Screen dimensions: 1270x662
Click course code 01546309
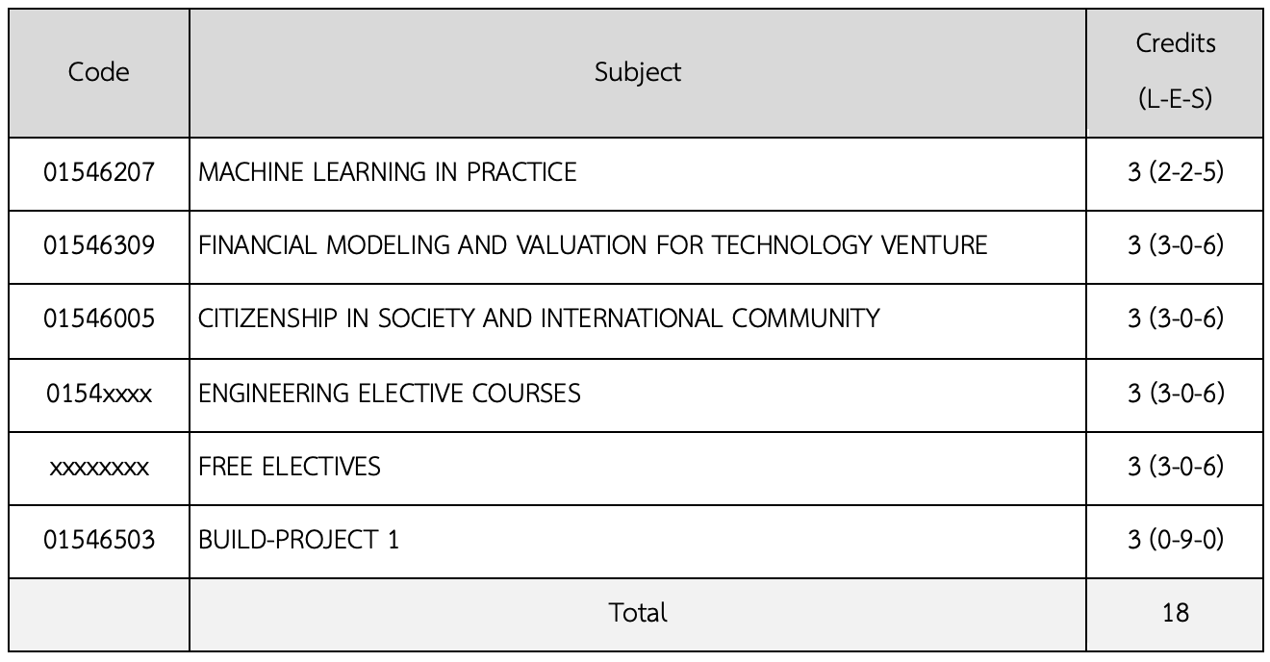click(x=99, y=245)
